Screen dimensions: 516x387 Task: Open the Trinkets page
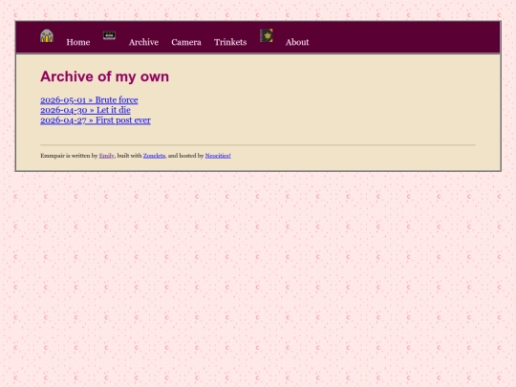coord(230,42)
